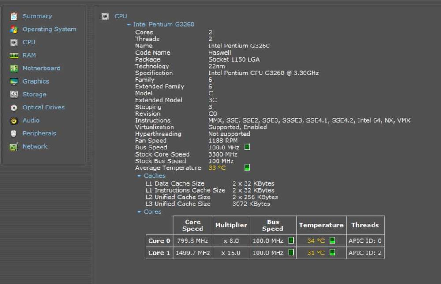Click the Motherboard icon
This screenshot has height=284, width=441.
14,69
